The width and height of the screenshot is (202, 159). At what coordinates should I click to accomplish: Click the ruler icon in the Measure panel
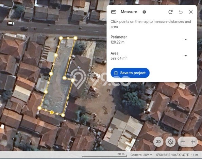click(x=114, y=12)
